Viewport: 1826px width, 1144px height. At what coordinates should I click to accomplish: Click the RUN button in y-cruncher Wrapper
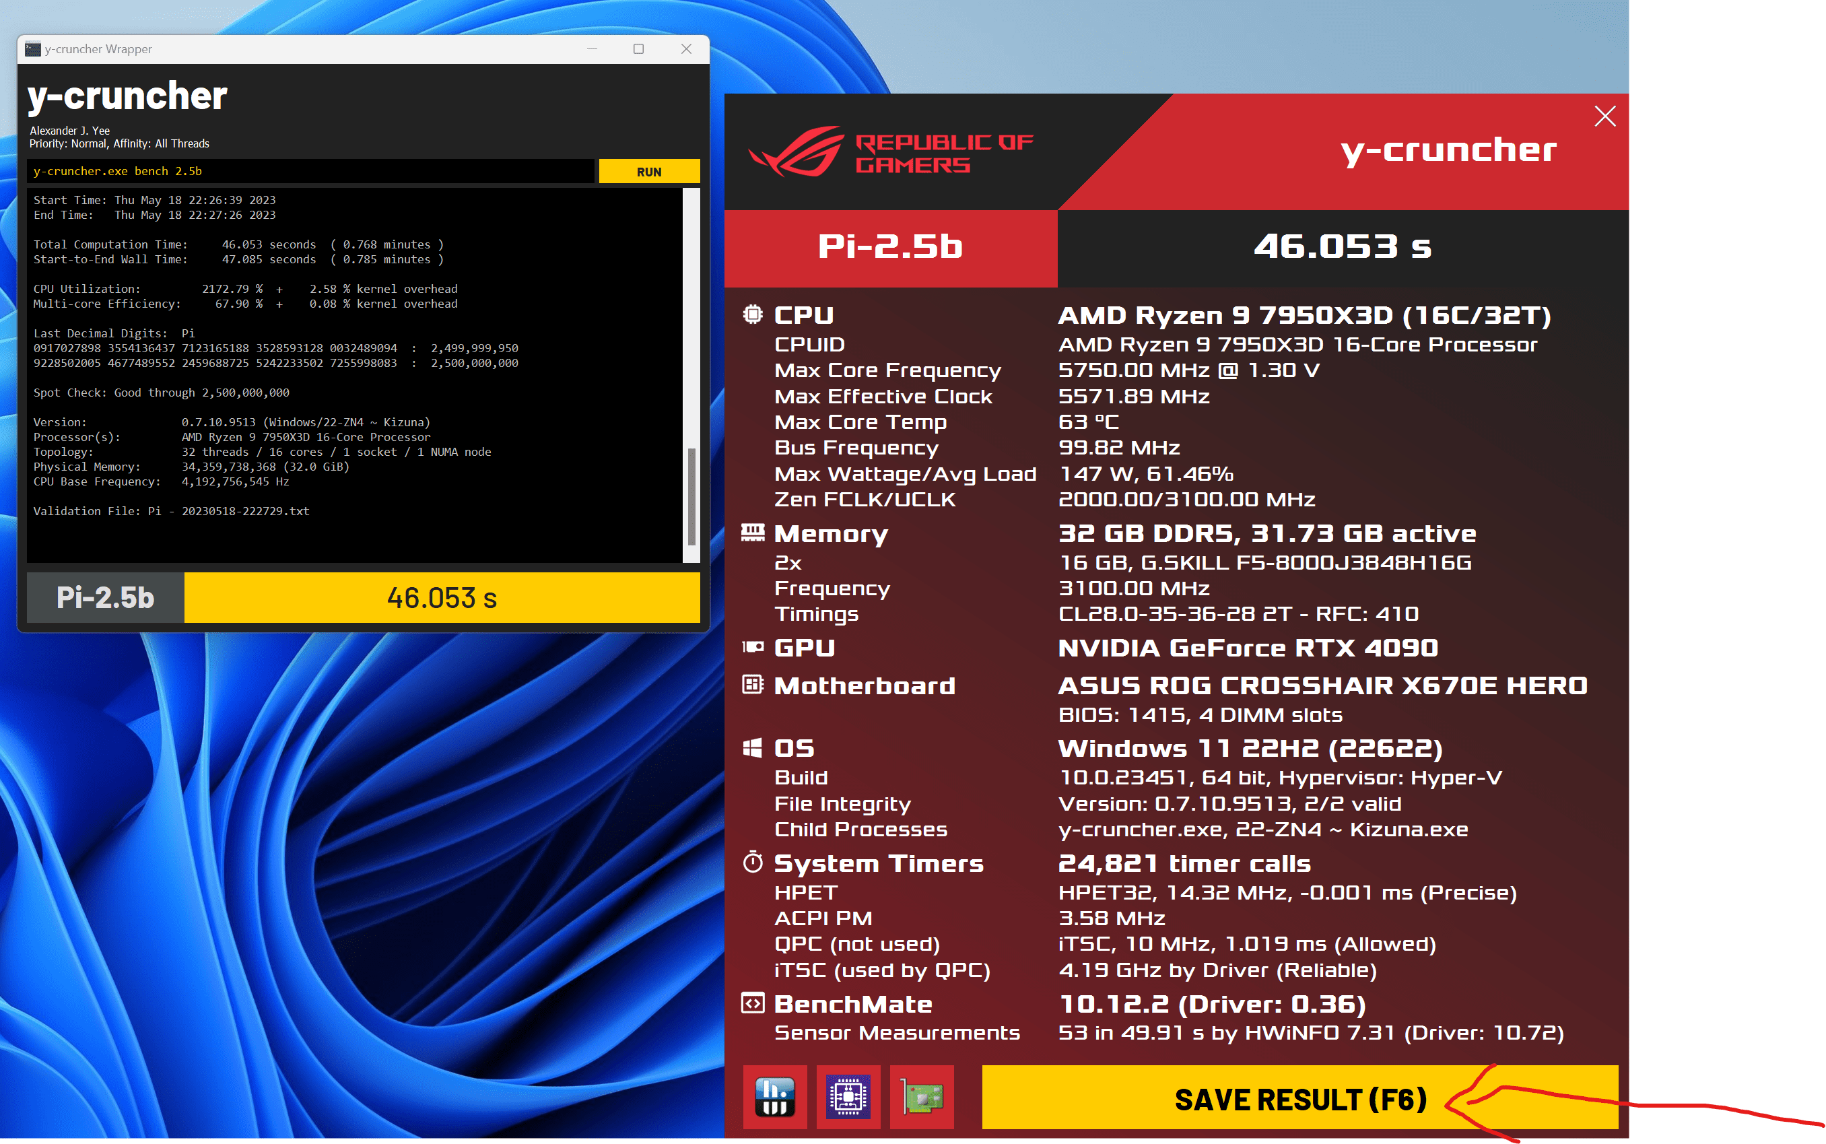pyautogui.click(x=649, y=172)
